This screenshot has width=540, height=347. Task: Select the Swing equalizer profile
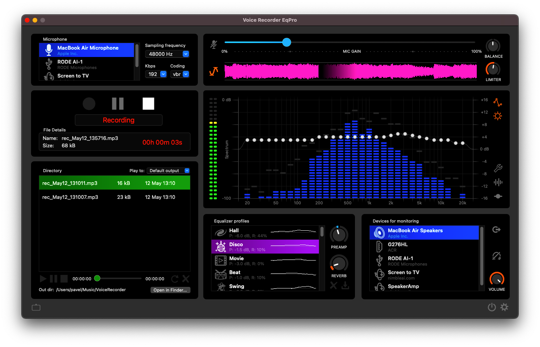tap(265, 286)
